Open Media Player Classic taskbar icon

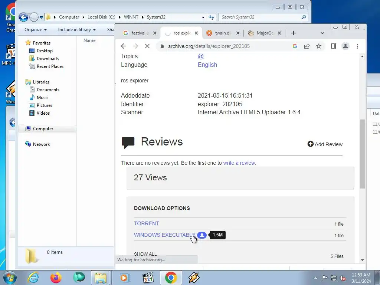pyautogui.click(x=148, y=278)
